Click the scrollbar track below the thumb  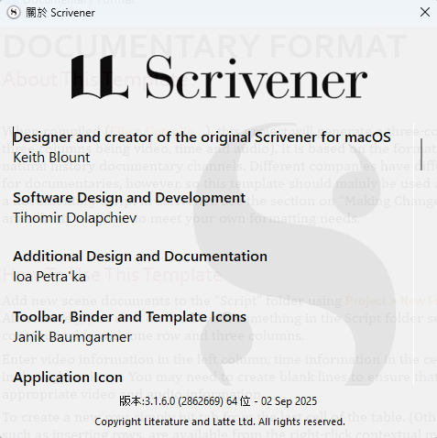pyautogui.click(x=421, y=278)
